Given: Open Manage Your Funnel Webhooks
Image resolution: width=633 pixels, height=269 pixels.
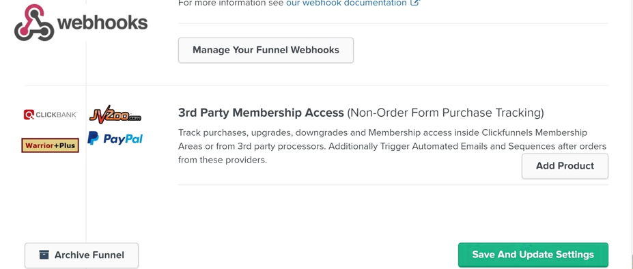Looking at the screenshot, I should coord(266,50).
